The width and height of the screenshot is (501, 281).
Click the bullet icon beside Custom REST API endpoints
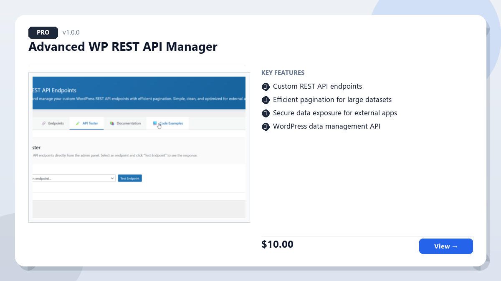(x=266, y=87)
